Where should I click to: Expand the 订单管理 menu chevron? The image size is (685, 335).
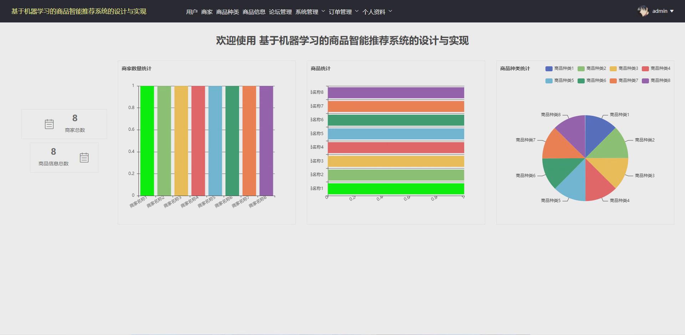pyautogui.click(x=357, y=11)
